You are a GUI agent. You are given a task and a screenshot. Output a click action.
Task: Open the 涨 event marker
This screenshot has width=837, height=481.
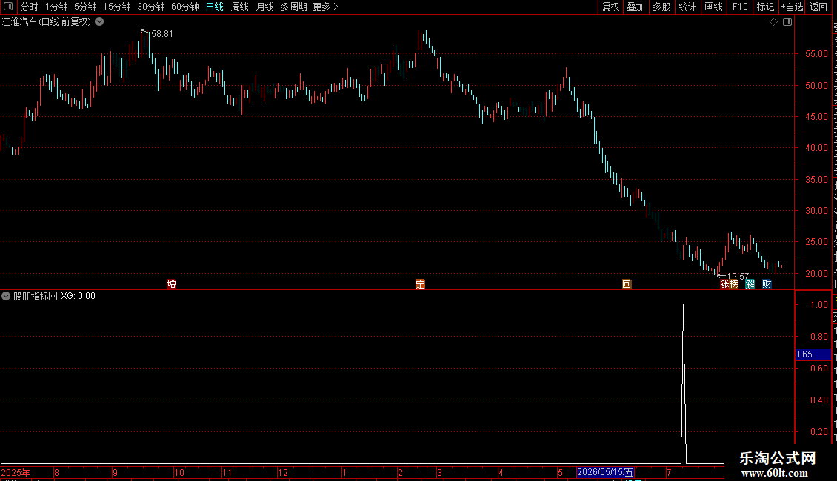coord(724,284)
